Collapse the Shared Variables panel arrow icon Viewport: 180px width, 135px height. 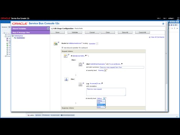pyautogui.click(x=48, y=28)
